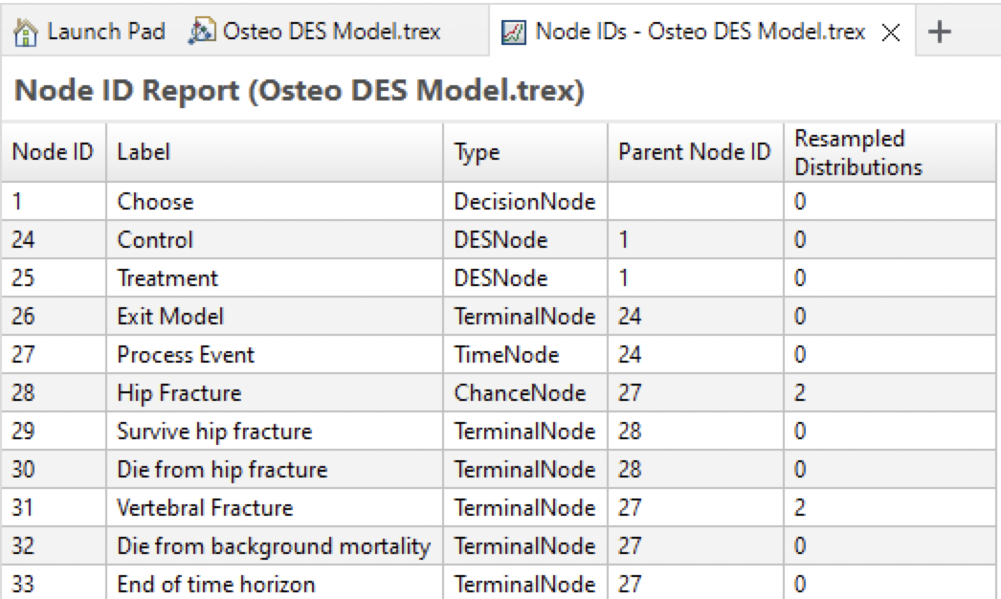This screenshot has width=1001, height=599.
Task: Select the Hip Fracture chance node row
Action: [x=287, y=392]
